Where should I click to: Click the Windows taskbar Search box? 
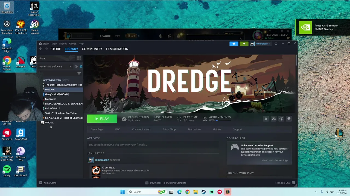coord(147,192)
